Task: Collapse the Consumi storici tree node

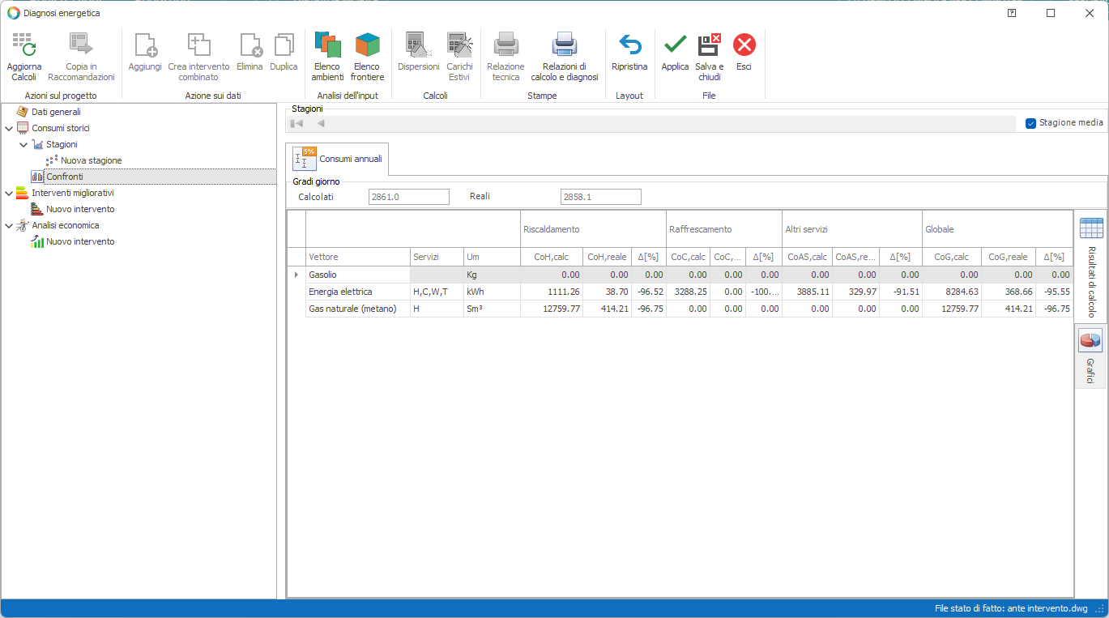Action: point(9,128)
